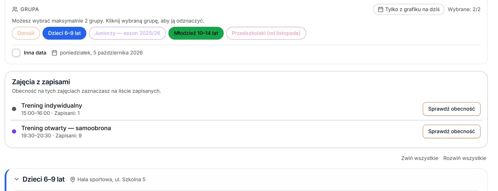Screen dimensions: 498x191
Task: Check attendance for Trening otwarty — samoobrona
Action: [452, 131]
